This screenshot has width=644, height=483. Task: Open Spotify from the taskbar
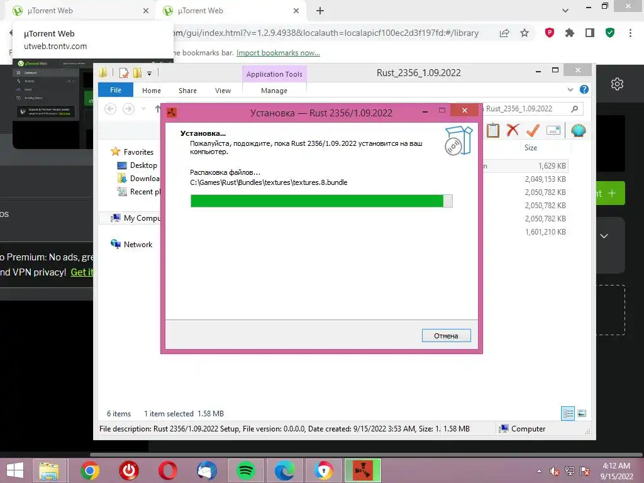click(246, 470)
